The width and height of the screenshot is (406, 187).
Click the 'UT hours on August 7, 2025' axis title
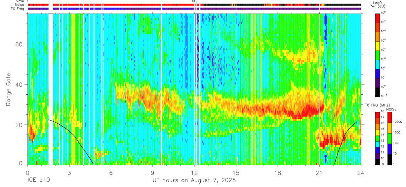(x=194, y=180)
